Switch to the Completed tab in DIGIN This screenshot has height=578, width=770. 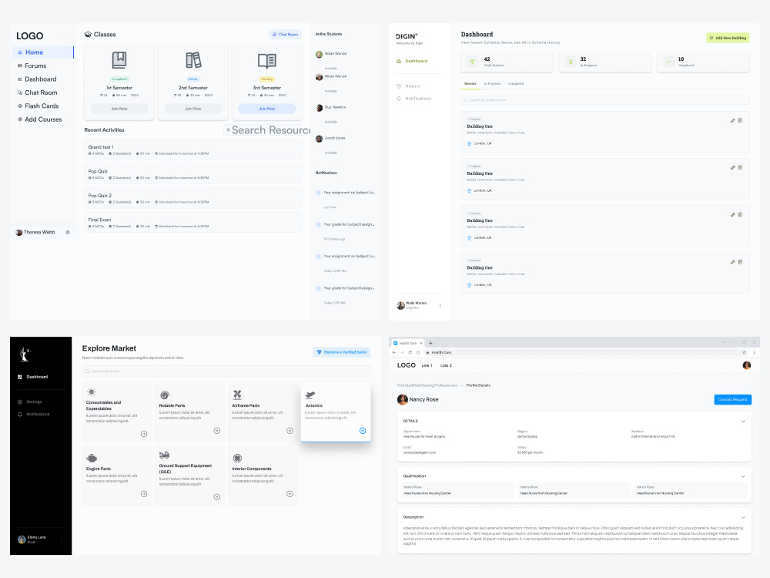pos(516,83)
